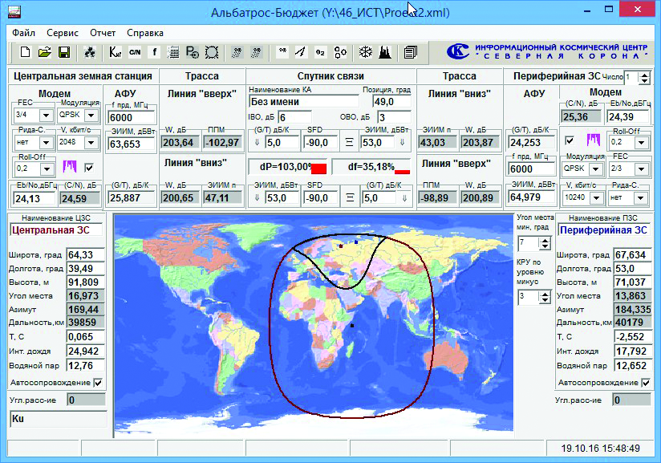Open central modem Roll-Off 0,2 dropdown
661x463 pixels.
47,169
